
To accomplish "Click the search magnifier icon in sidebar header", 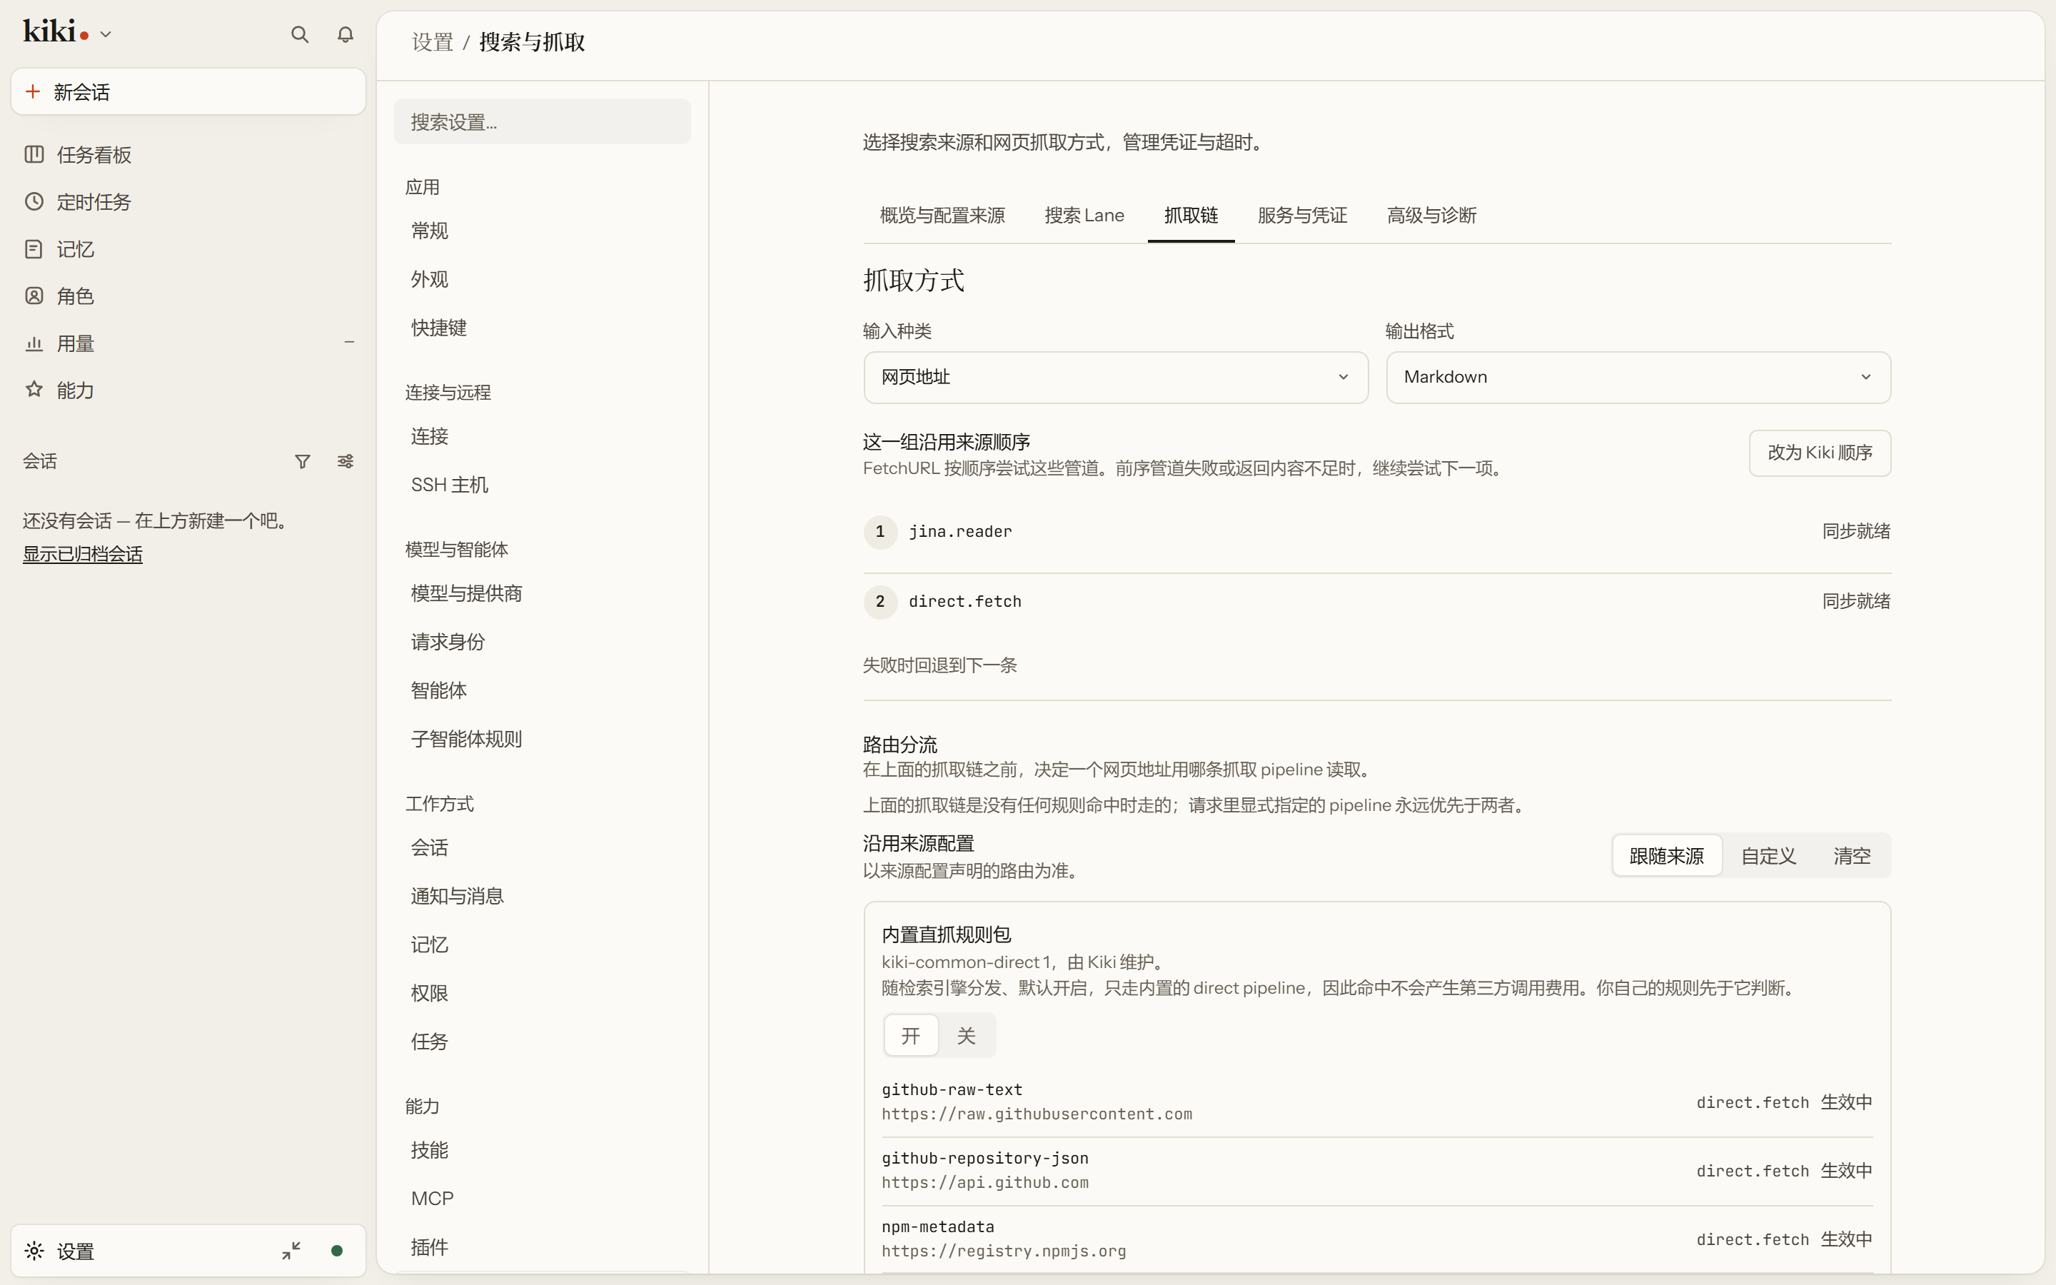I will tap(299, 34).
